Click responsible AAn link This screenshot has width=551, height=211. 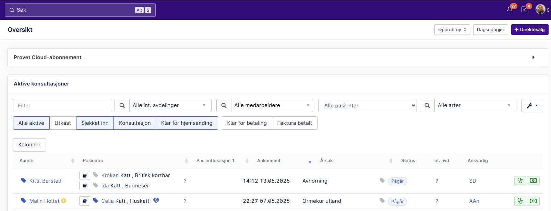coord(474,201)
